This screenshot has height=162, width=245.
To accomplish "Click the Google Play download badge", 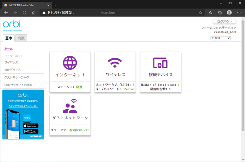I will (31, 131).
